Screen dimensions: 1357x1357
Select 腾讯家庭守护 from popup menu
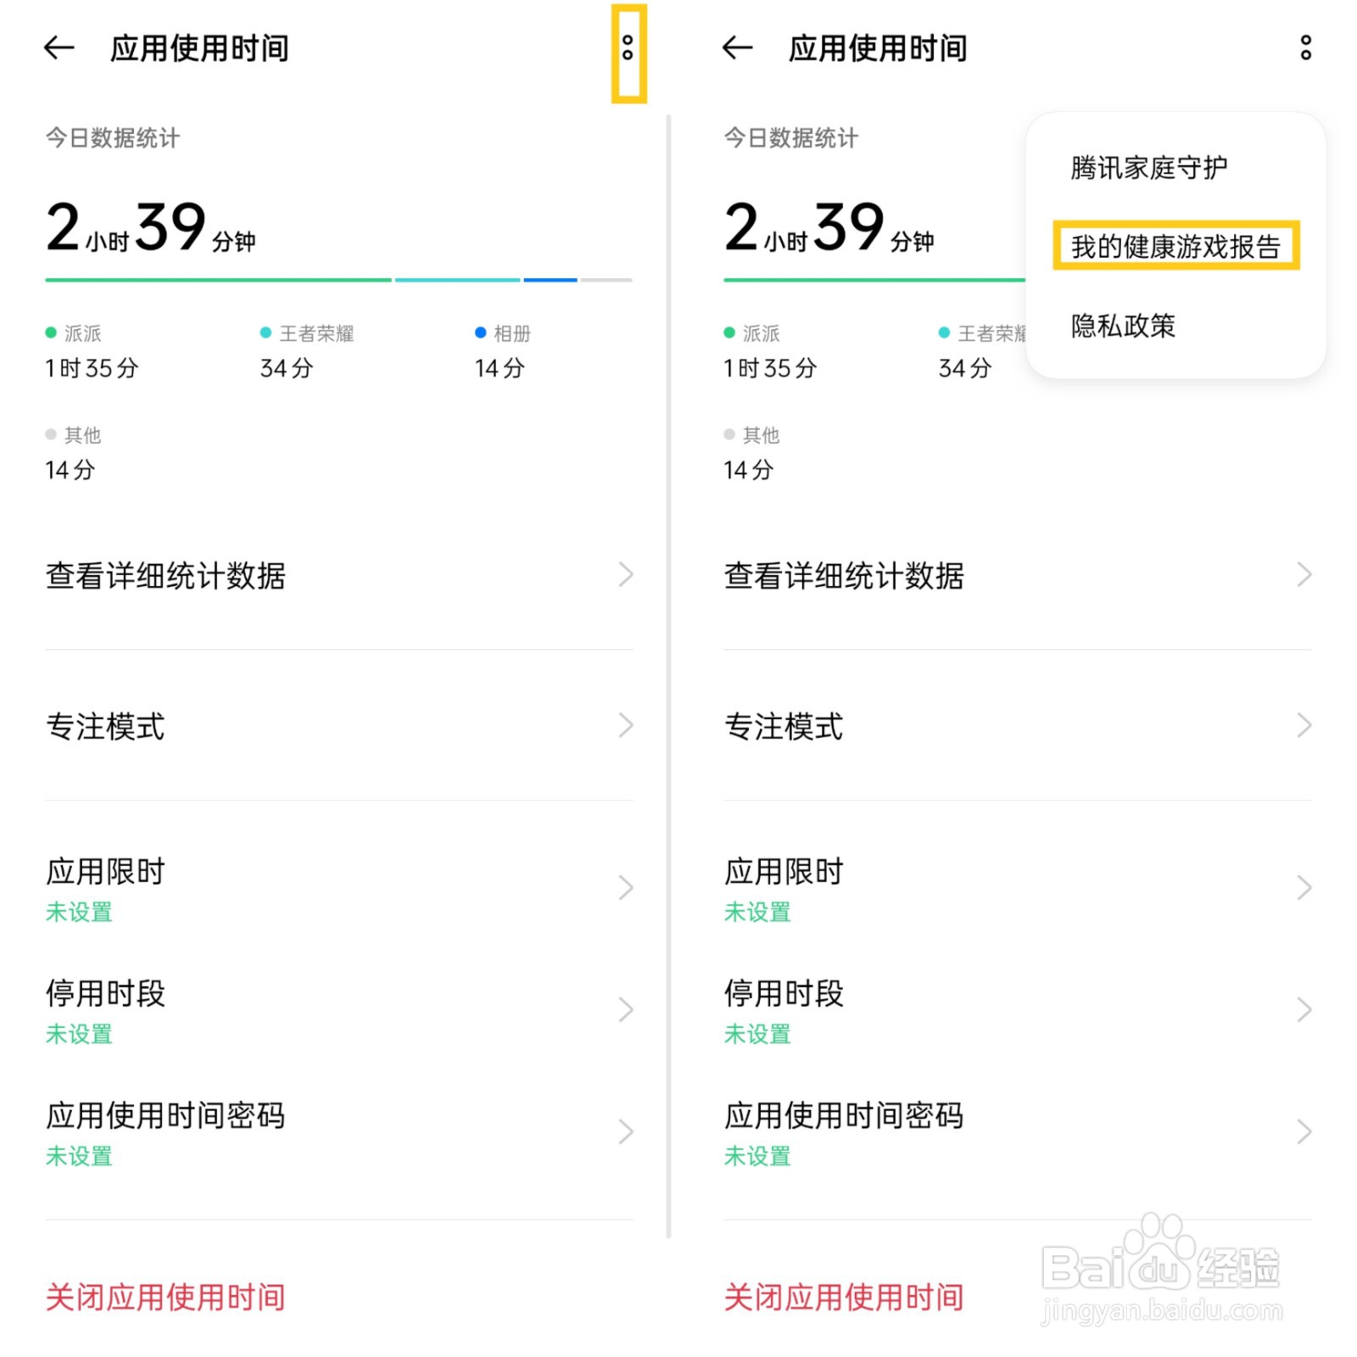pos(1148,167)
